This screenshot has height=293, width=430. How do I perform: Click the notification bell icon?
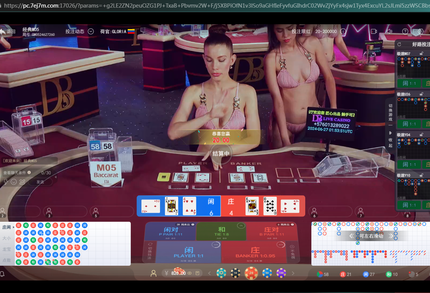coord(3,274)
